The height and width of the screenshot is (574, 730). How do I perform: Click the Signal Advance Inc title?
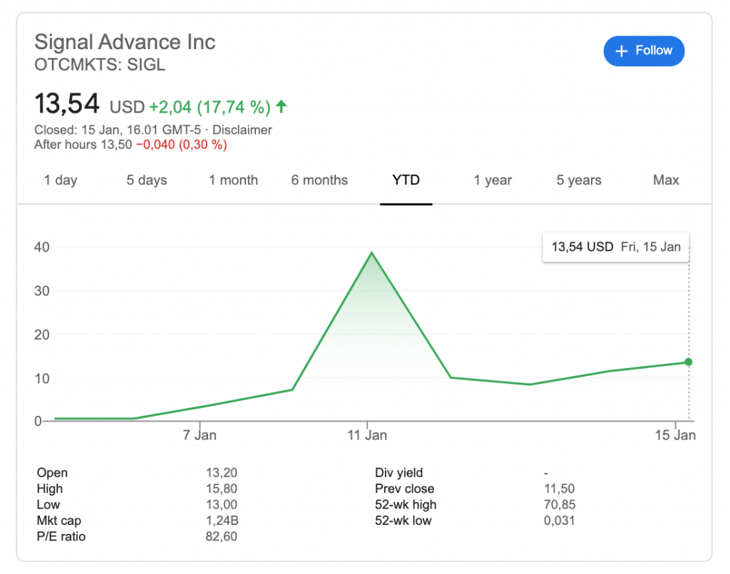[x=125, y=42]
